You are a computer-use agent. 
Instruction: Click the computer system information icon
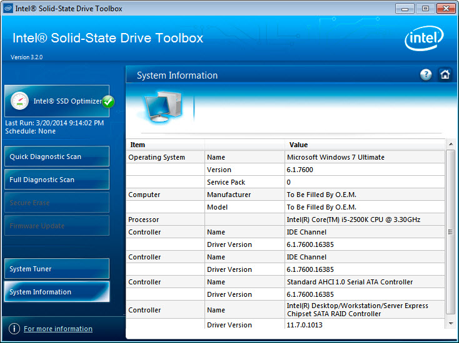(x=163, y=107)
